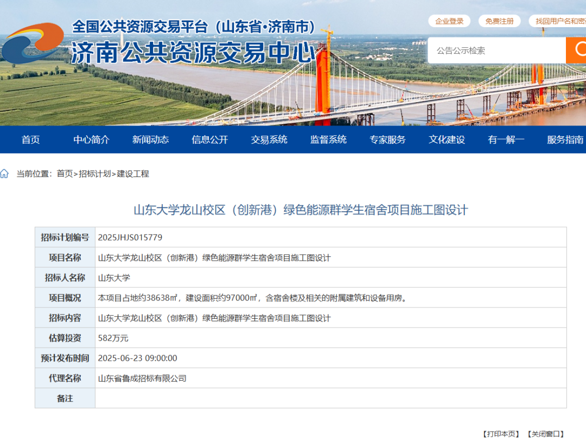
Task: Select plan number 2025JHJS015779
Action: [130, 237]
